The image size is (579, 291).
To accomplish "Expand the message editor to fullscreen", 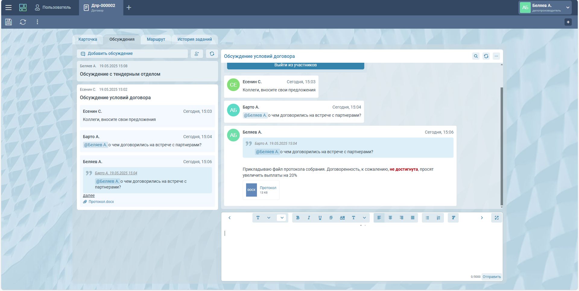I will (x=496, y=218).
